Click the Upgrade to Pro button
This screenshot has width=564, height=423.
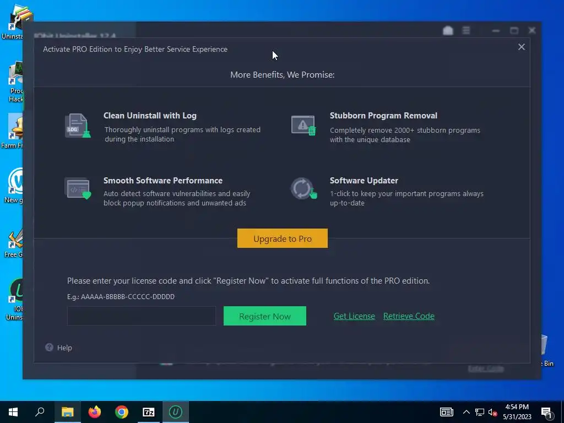point(283,238)
